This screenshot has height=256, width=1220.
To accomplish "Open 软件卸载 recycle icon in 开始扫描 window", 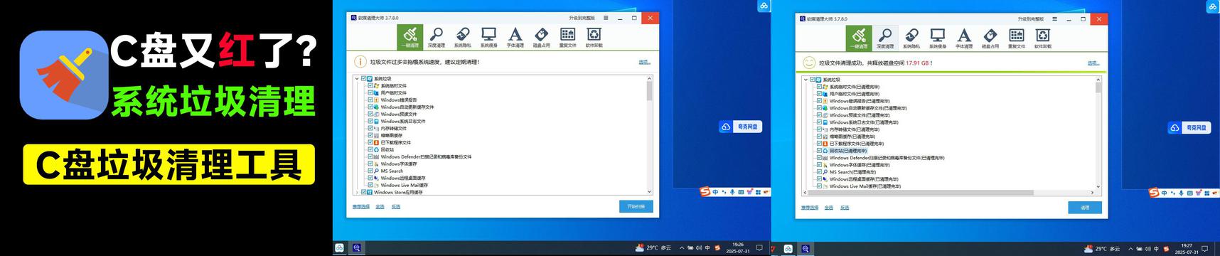I will tap(594, 37).
